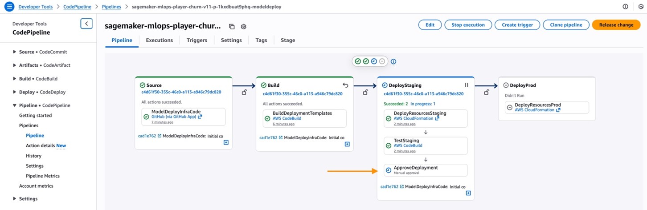
Task: Expand details icon in Build stage
Action: 347,144
